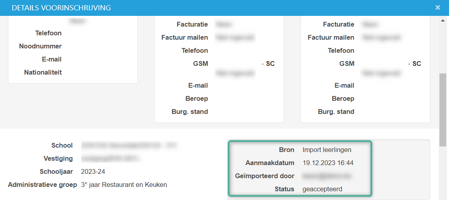Select the Noodnummer label

click(x=40, y=46)
